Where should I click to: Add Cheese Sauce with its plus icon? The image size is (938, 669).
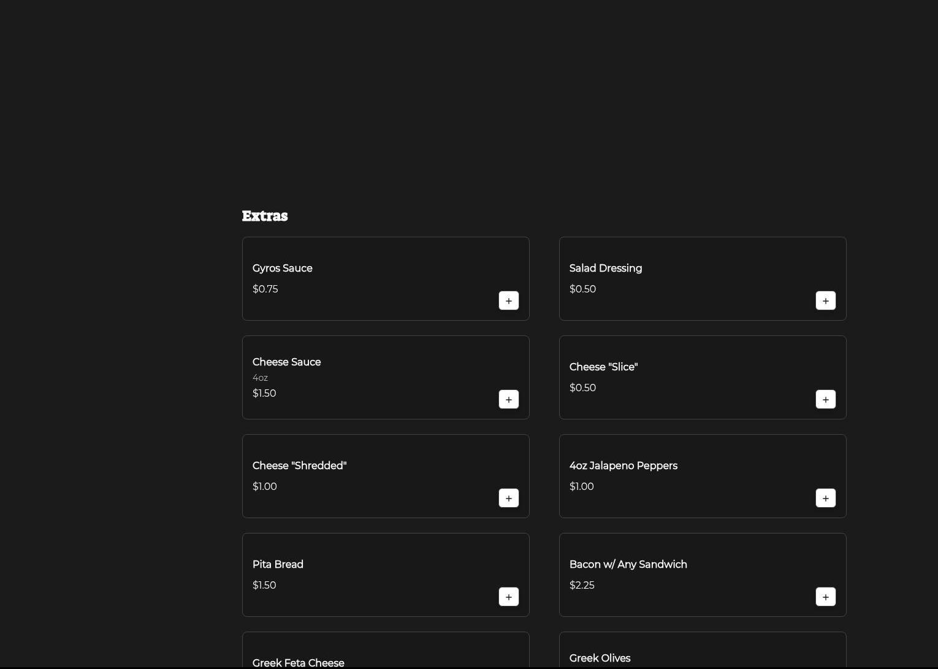coord(508,399)
